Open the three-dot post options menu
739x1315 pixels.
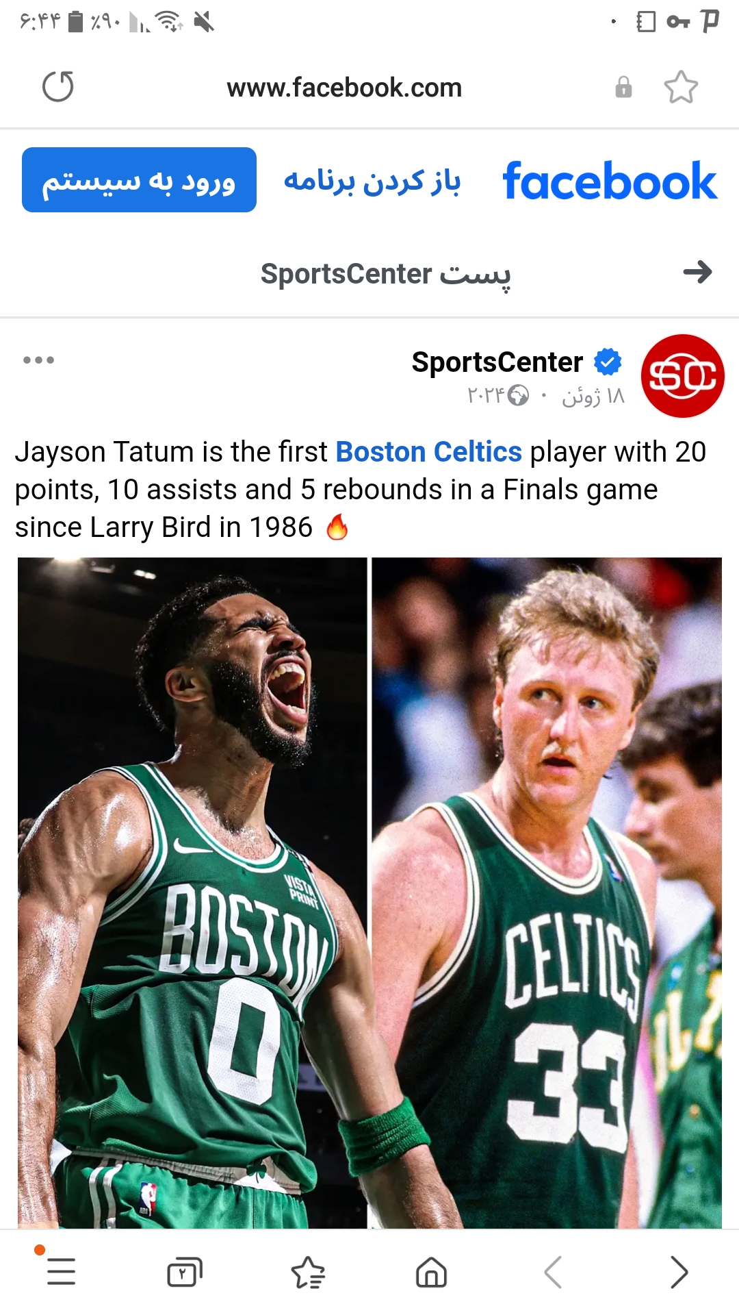pyautogui.click(x=38, y=360)
